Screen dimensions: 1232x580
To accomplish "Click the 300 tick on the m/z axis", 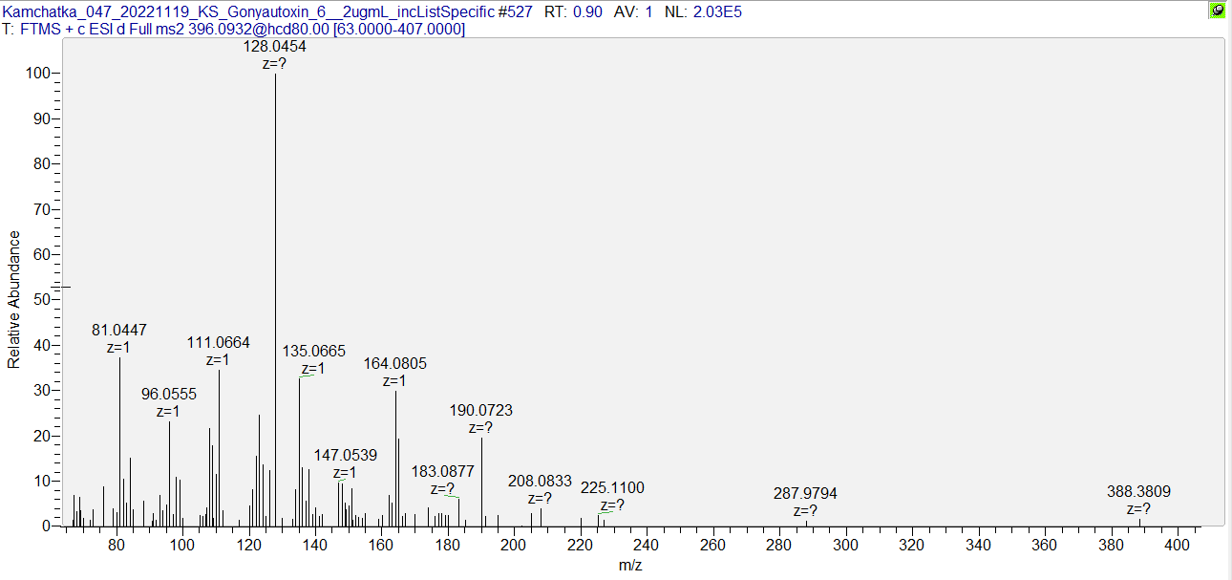I will pos(846,545).
